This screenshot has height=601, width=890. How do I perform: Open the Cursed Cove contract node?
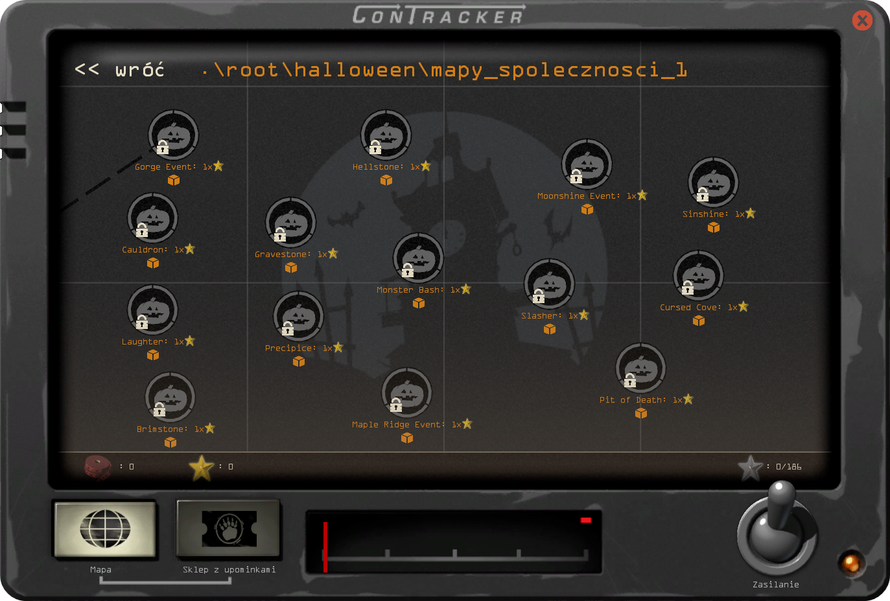click(698, 276)
